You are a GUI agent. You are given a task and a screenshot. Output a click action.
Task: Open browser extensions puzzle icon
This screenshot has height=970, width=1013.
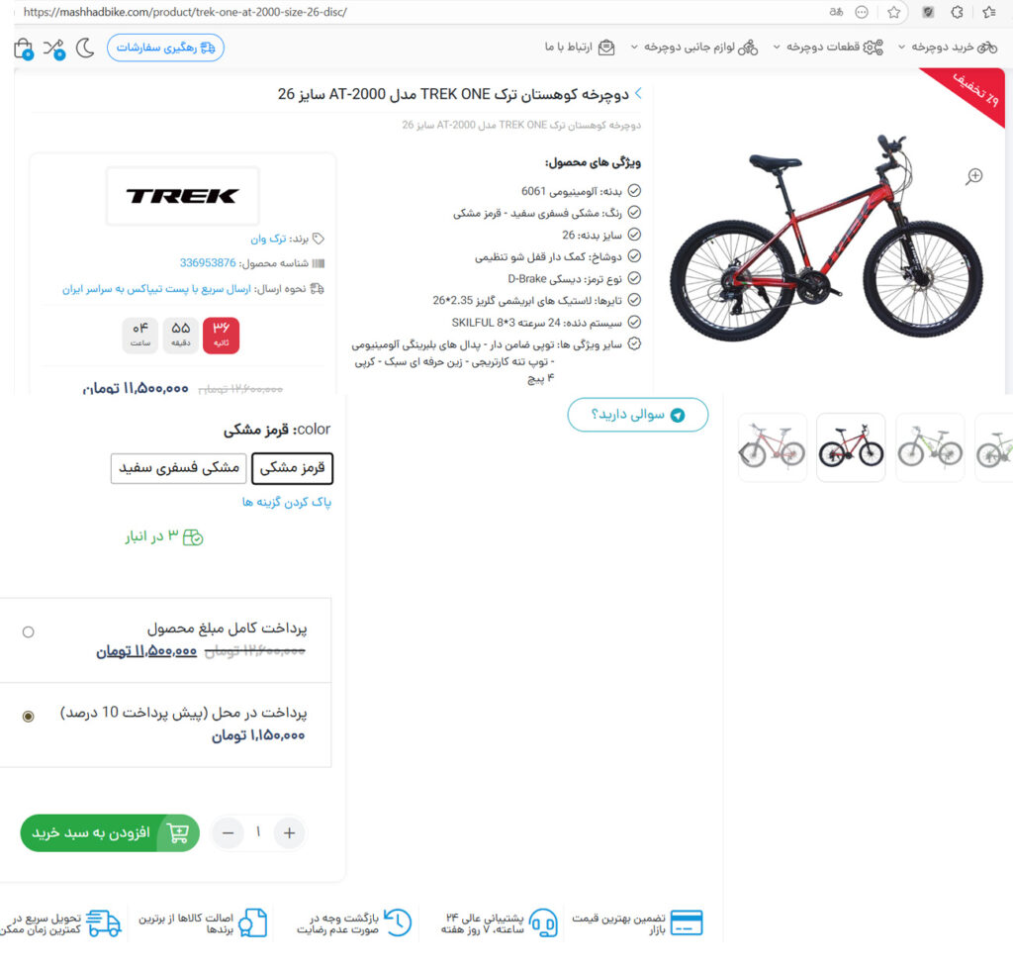pyautogui.click(x=958, y=12)
